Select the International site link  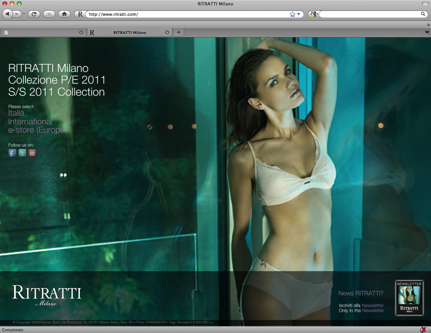(x=30, y=121)
